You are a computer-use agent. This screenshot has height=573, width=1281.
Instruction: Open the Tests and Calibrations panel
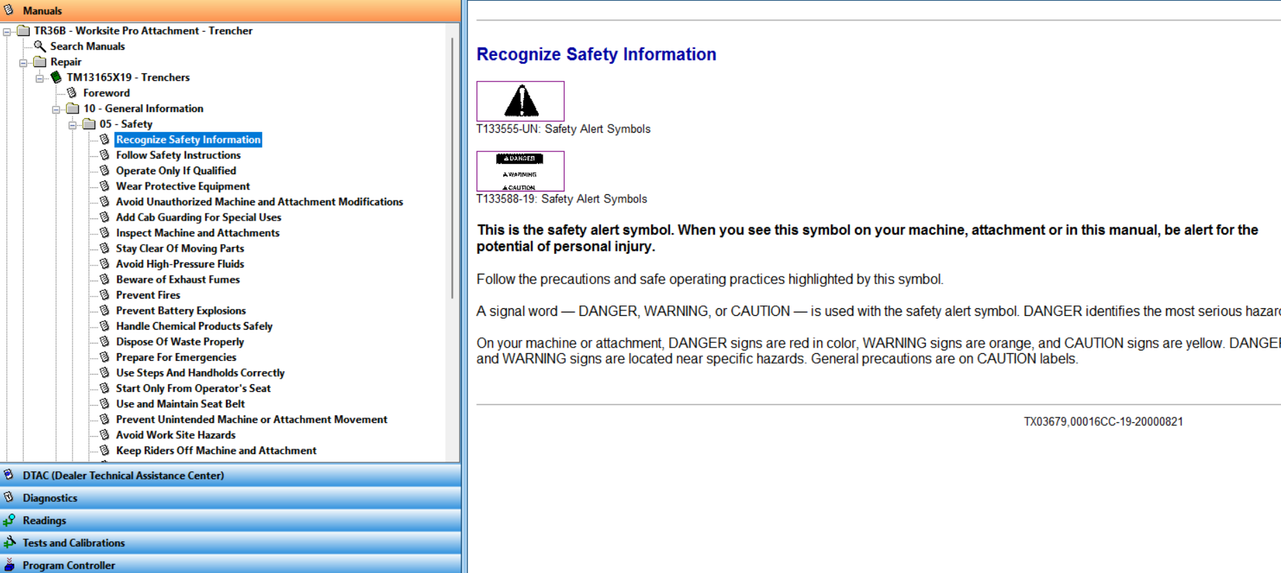point(230,543)
